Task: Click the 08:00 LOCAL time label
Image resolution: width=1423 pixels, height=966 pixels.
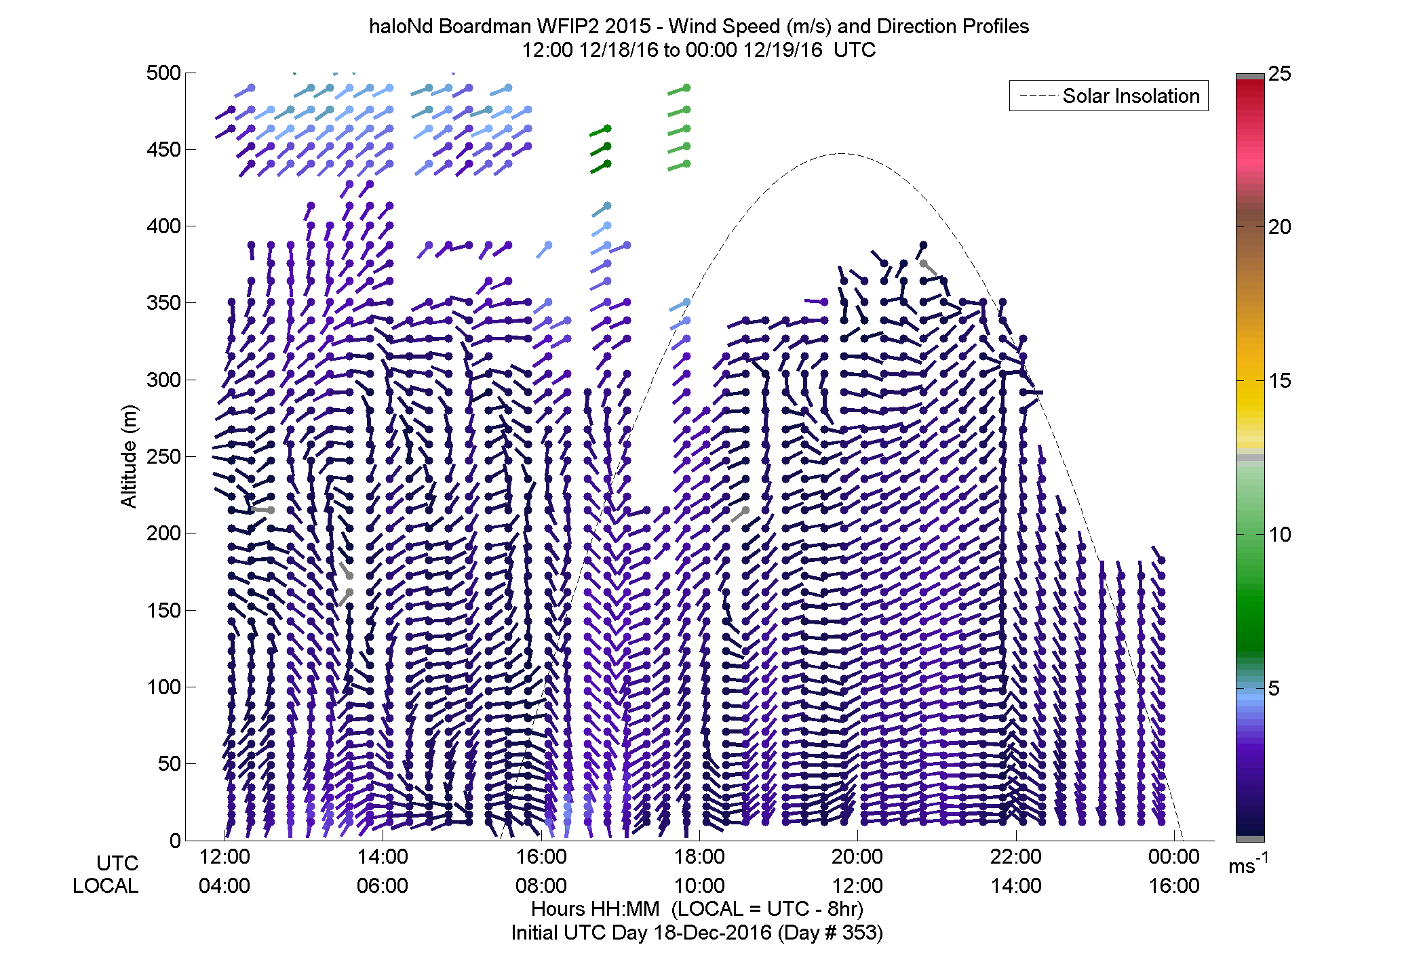Action: click(541, 885)
